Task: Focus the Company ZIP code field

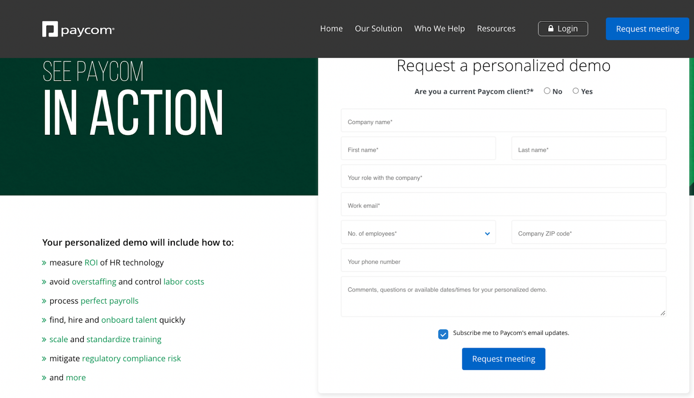Action: pyautogui.click(x=589, y=232)
